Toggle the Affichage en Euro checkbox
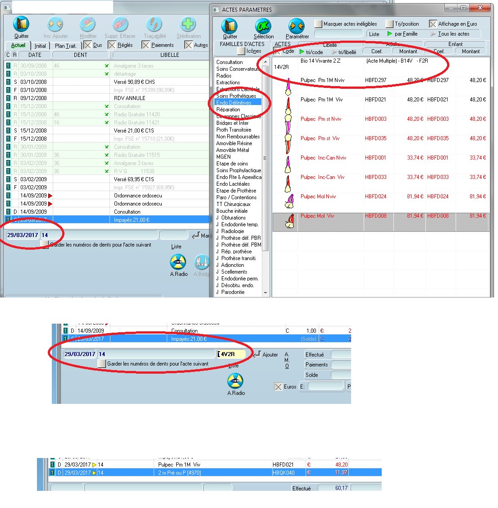 click(x=433, y=24)
